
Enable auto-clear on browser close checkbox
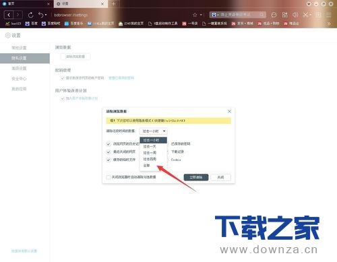pyautogui.click(x=109, y=177)
